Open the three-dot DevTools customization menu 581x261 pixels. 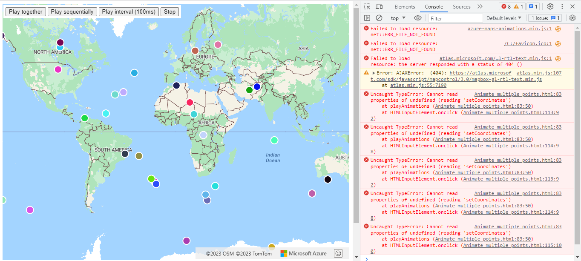[561, 6]
